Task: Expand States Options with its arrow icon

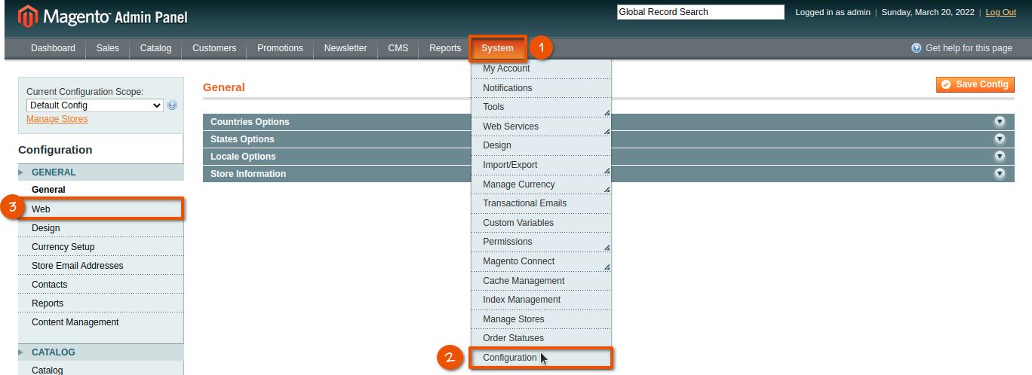Action: pos(1000,139)
